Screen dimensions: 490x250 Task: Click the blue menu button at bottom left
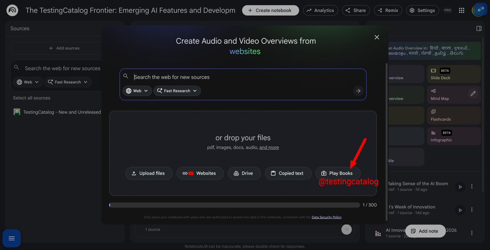(11, 239)
